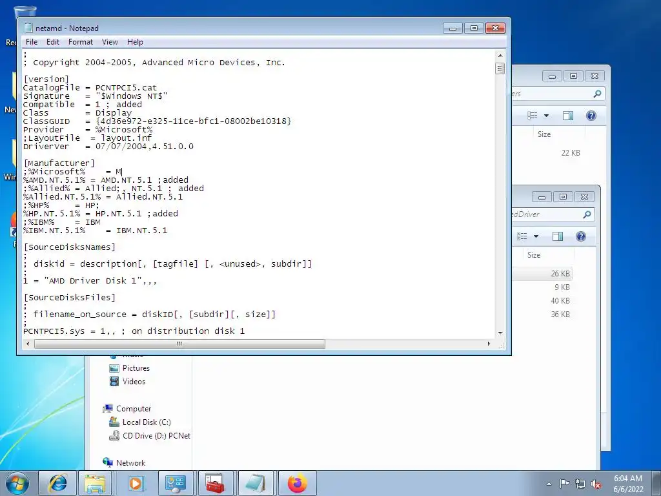Viewport: 661px width, 496px height.
Task: Click the Notepad horizontal scroll left arrow
Action: 28,344
